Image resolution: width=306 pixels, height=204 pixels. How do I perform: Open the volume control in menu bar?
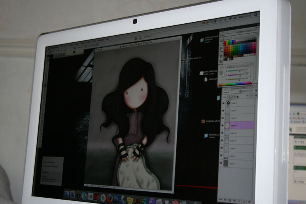click(x=235, y=17)
